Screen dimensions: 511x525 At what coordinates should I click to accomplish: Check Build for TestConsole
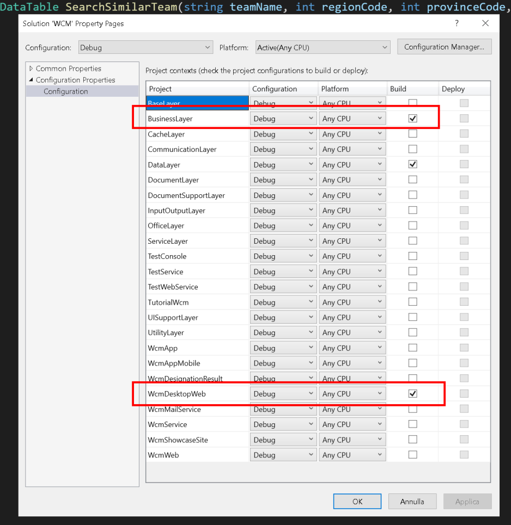tap(413, 256)
